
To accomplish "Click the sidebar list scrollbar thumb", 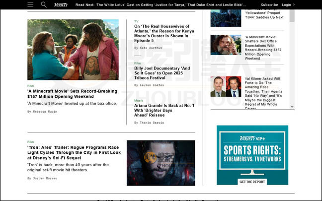I will pyautogui.click(x=292, y=16).
